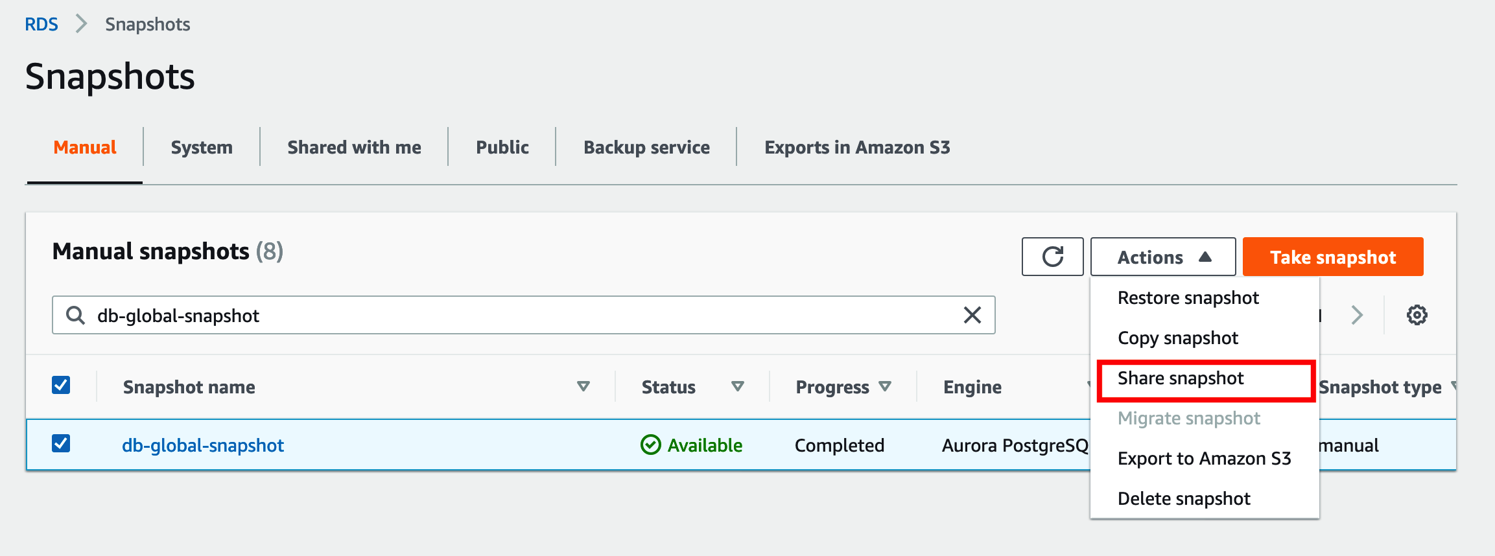The width and height of the screenshot is (1495, 556).
Task: Focus the snapshot search input field
Action: (519, 316)
